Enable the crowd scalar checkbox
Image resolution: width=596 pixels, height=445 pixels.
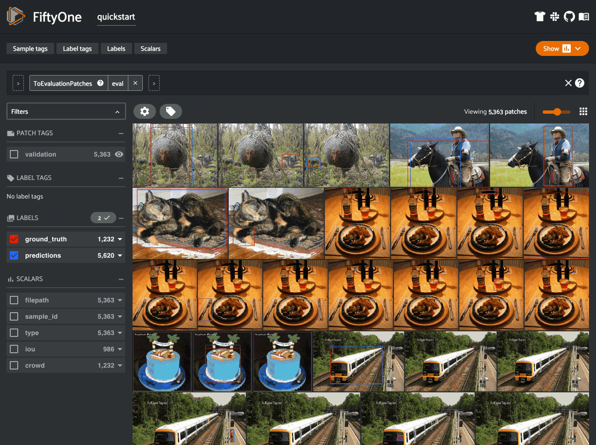pyautogui.click(x=14, y=365)
